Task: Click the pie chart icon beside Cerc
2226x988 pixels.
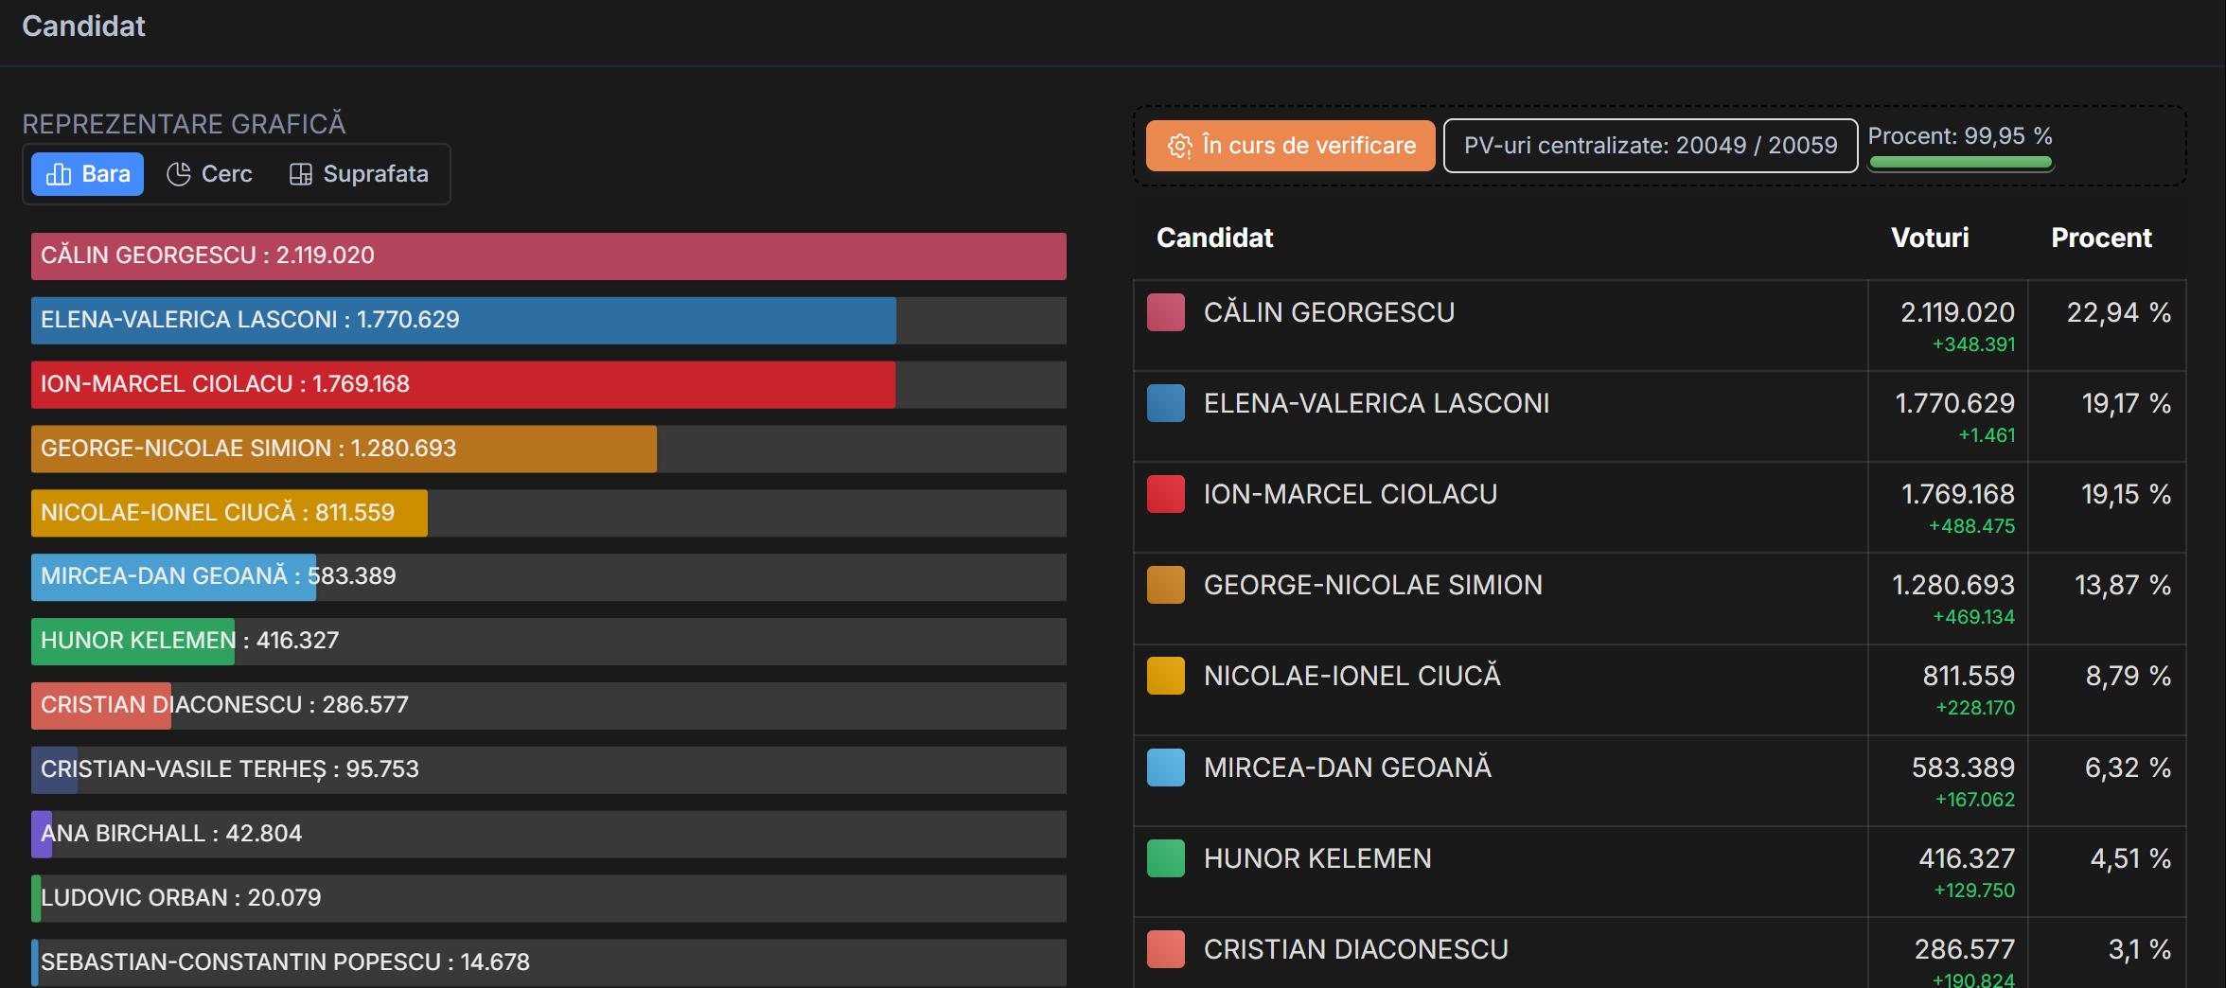Action: click(179, 174)
